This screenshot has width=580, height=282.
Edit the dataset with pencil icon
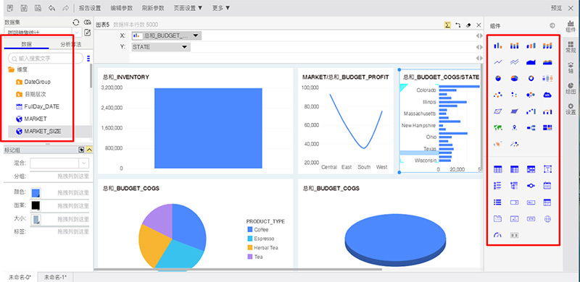click(87, 33)
